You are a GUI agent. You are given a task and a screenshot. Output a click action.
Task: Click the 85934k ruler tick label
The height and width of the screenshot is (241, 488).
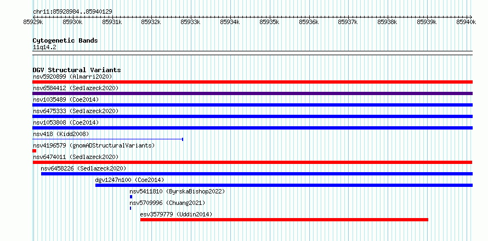click(230, 22)
